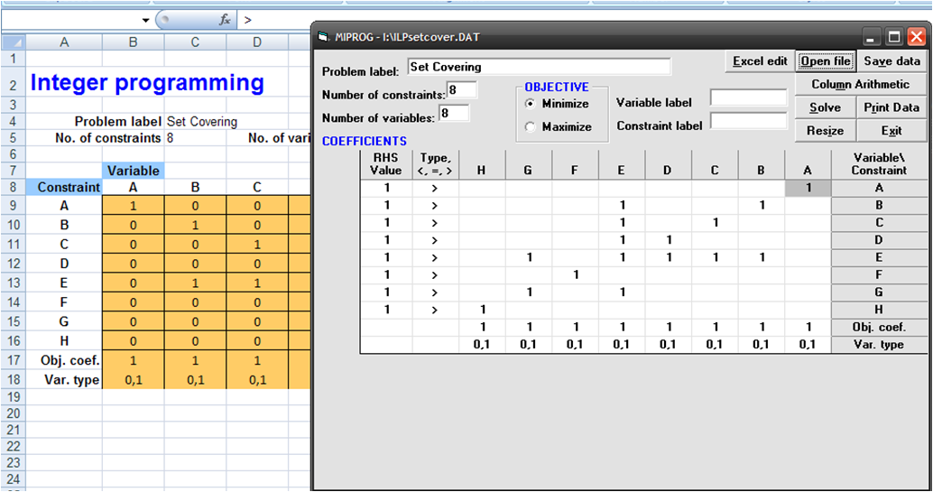Click the Constraint label input field
This screenshot has width=933, height=492.
point(749,121)
